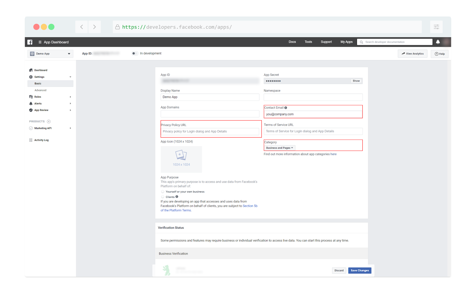Open browser settings sliders icon
The width and height of the screenshot is (476, 293).
point(436,27)
